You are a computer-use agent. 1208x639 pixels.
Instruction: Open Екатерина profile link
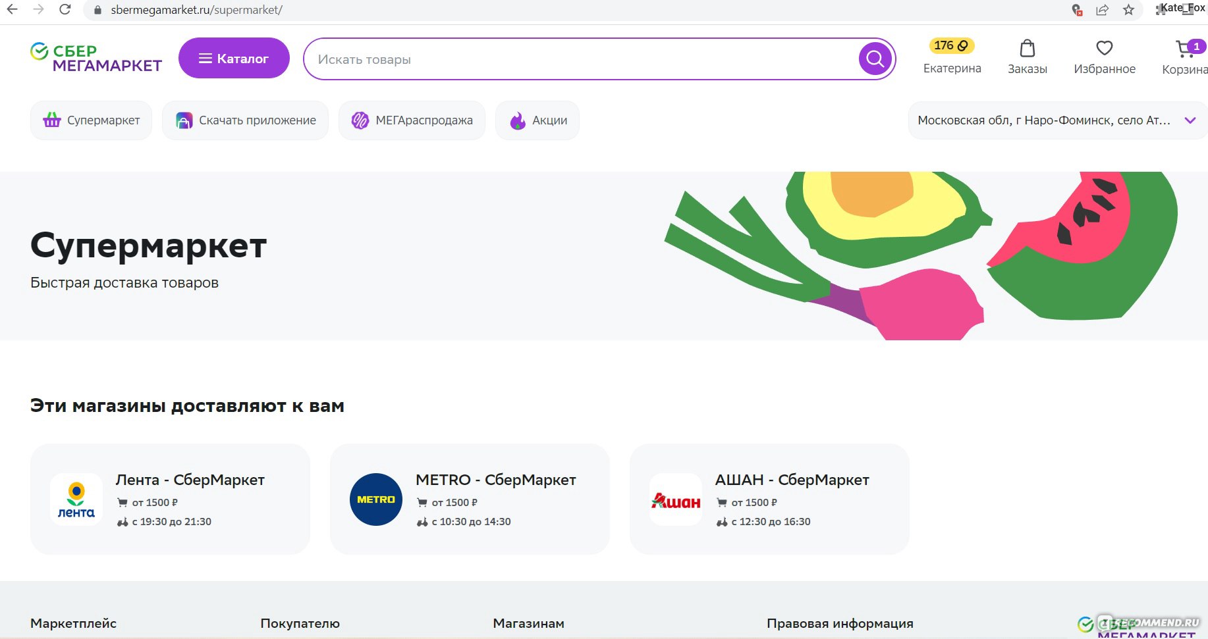[x=952, y=68]
